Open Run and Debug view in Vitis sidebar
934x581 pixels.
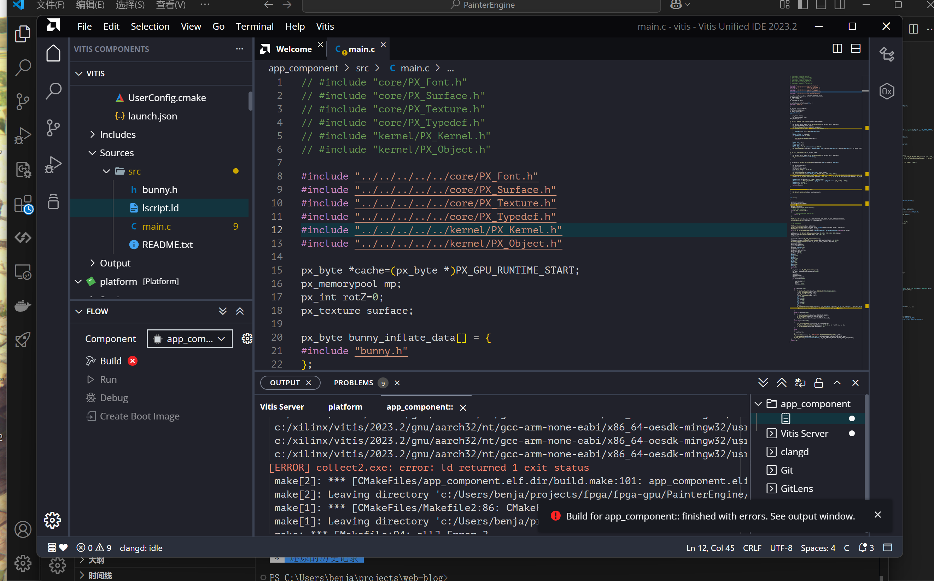[x=53, y=164]
